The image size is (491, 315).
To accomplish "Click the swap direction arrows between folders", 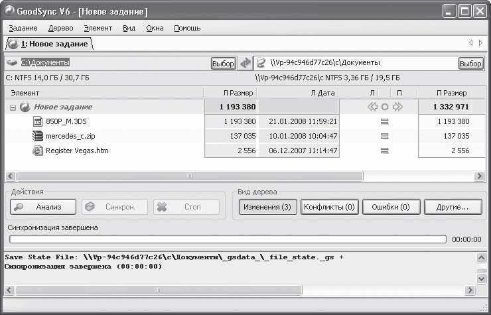I will [245, 63].
